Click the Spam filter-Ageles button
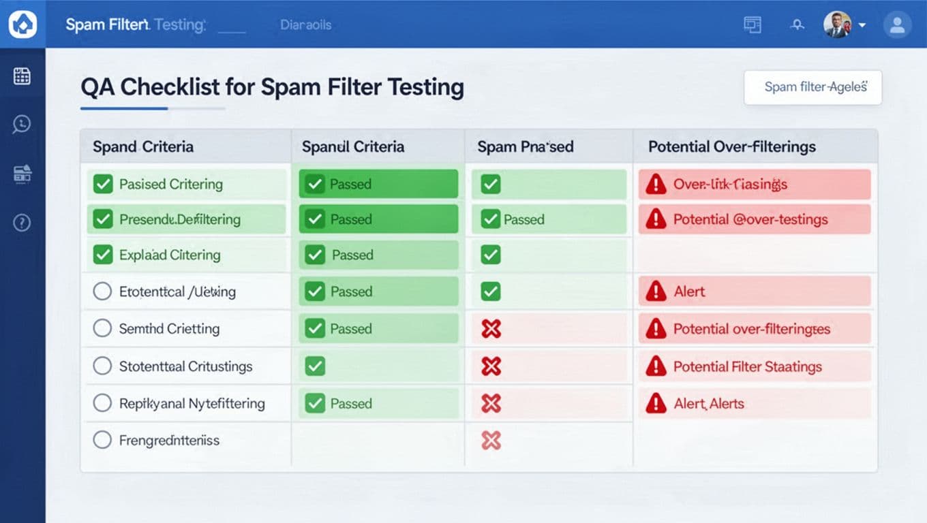 point(812,87)
